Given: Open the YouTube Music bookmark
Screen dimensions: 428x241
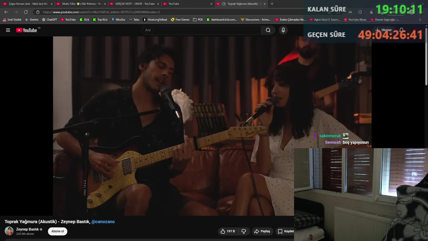Looking at the screenshot, I should [x=355, y=20].
